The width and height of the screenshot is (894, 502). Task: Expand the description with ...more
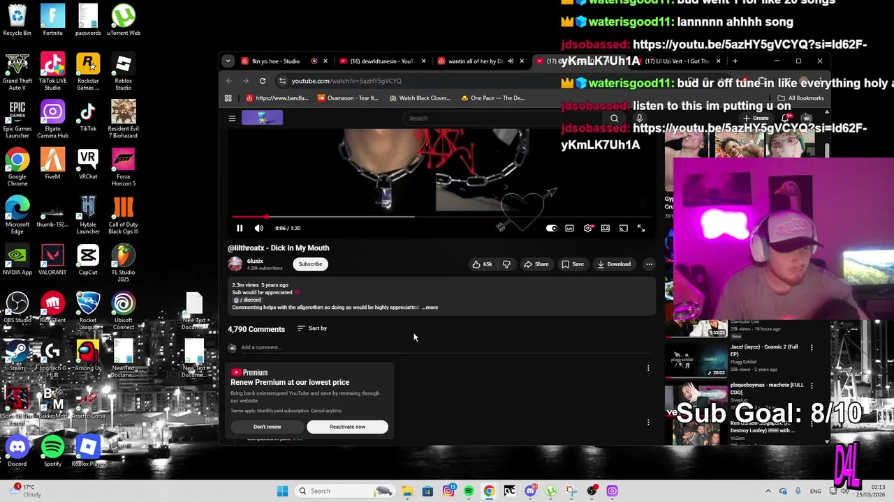[430, 307]
